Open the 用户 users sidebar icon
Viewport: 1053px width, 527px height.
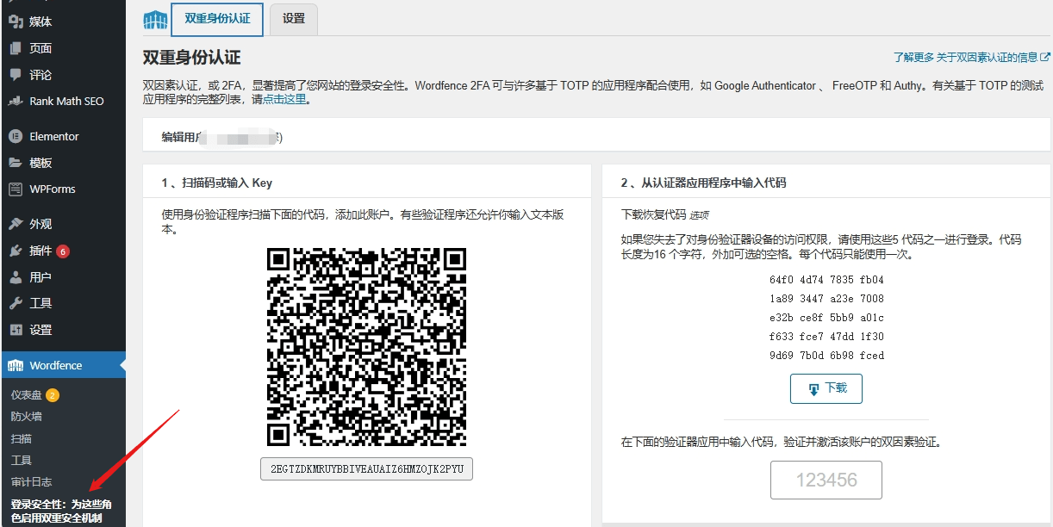pos(15,276)
